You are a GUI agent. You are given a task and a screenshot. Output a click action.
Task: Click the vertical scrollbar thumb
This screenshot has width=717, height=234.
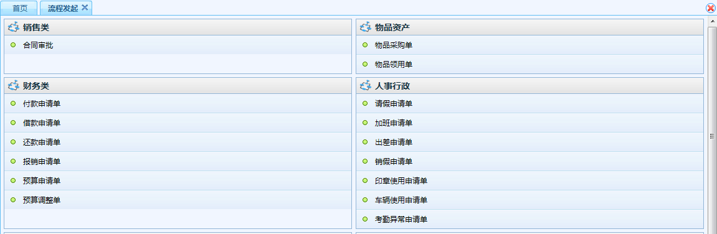click(712, 136)
